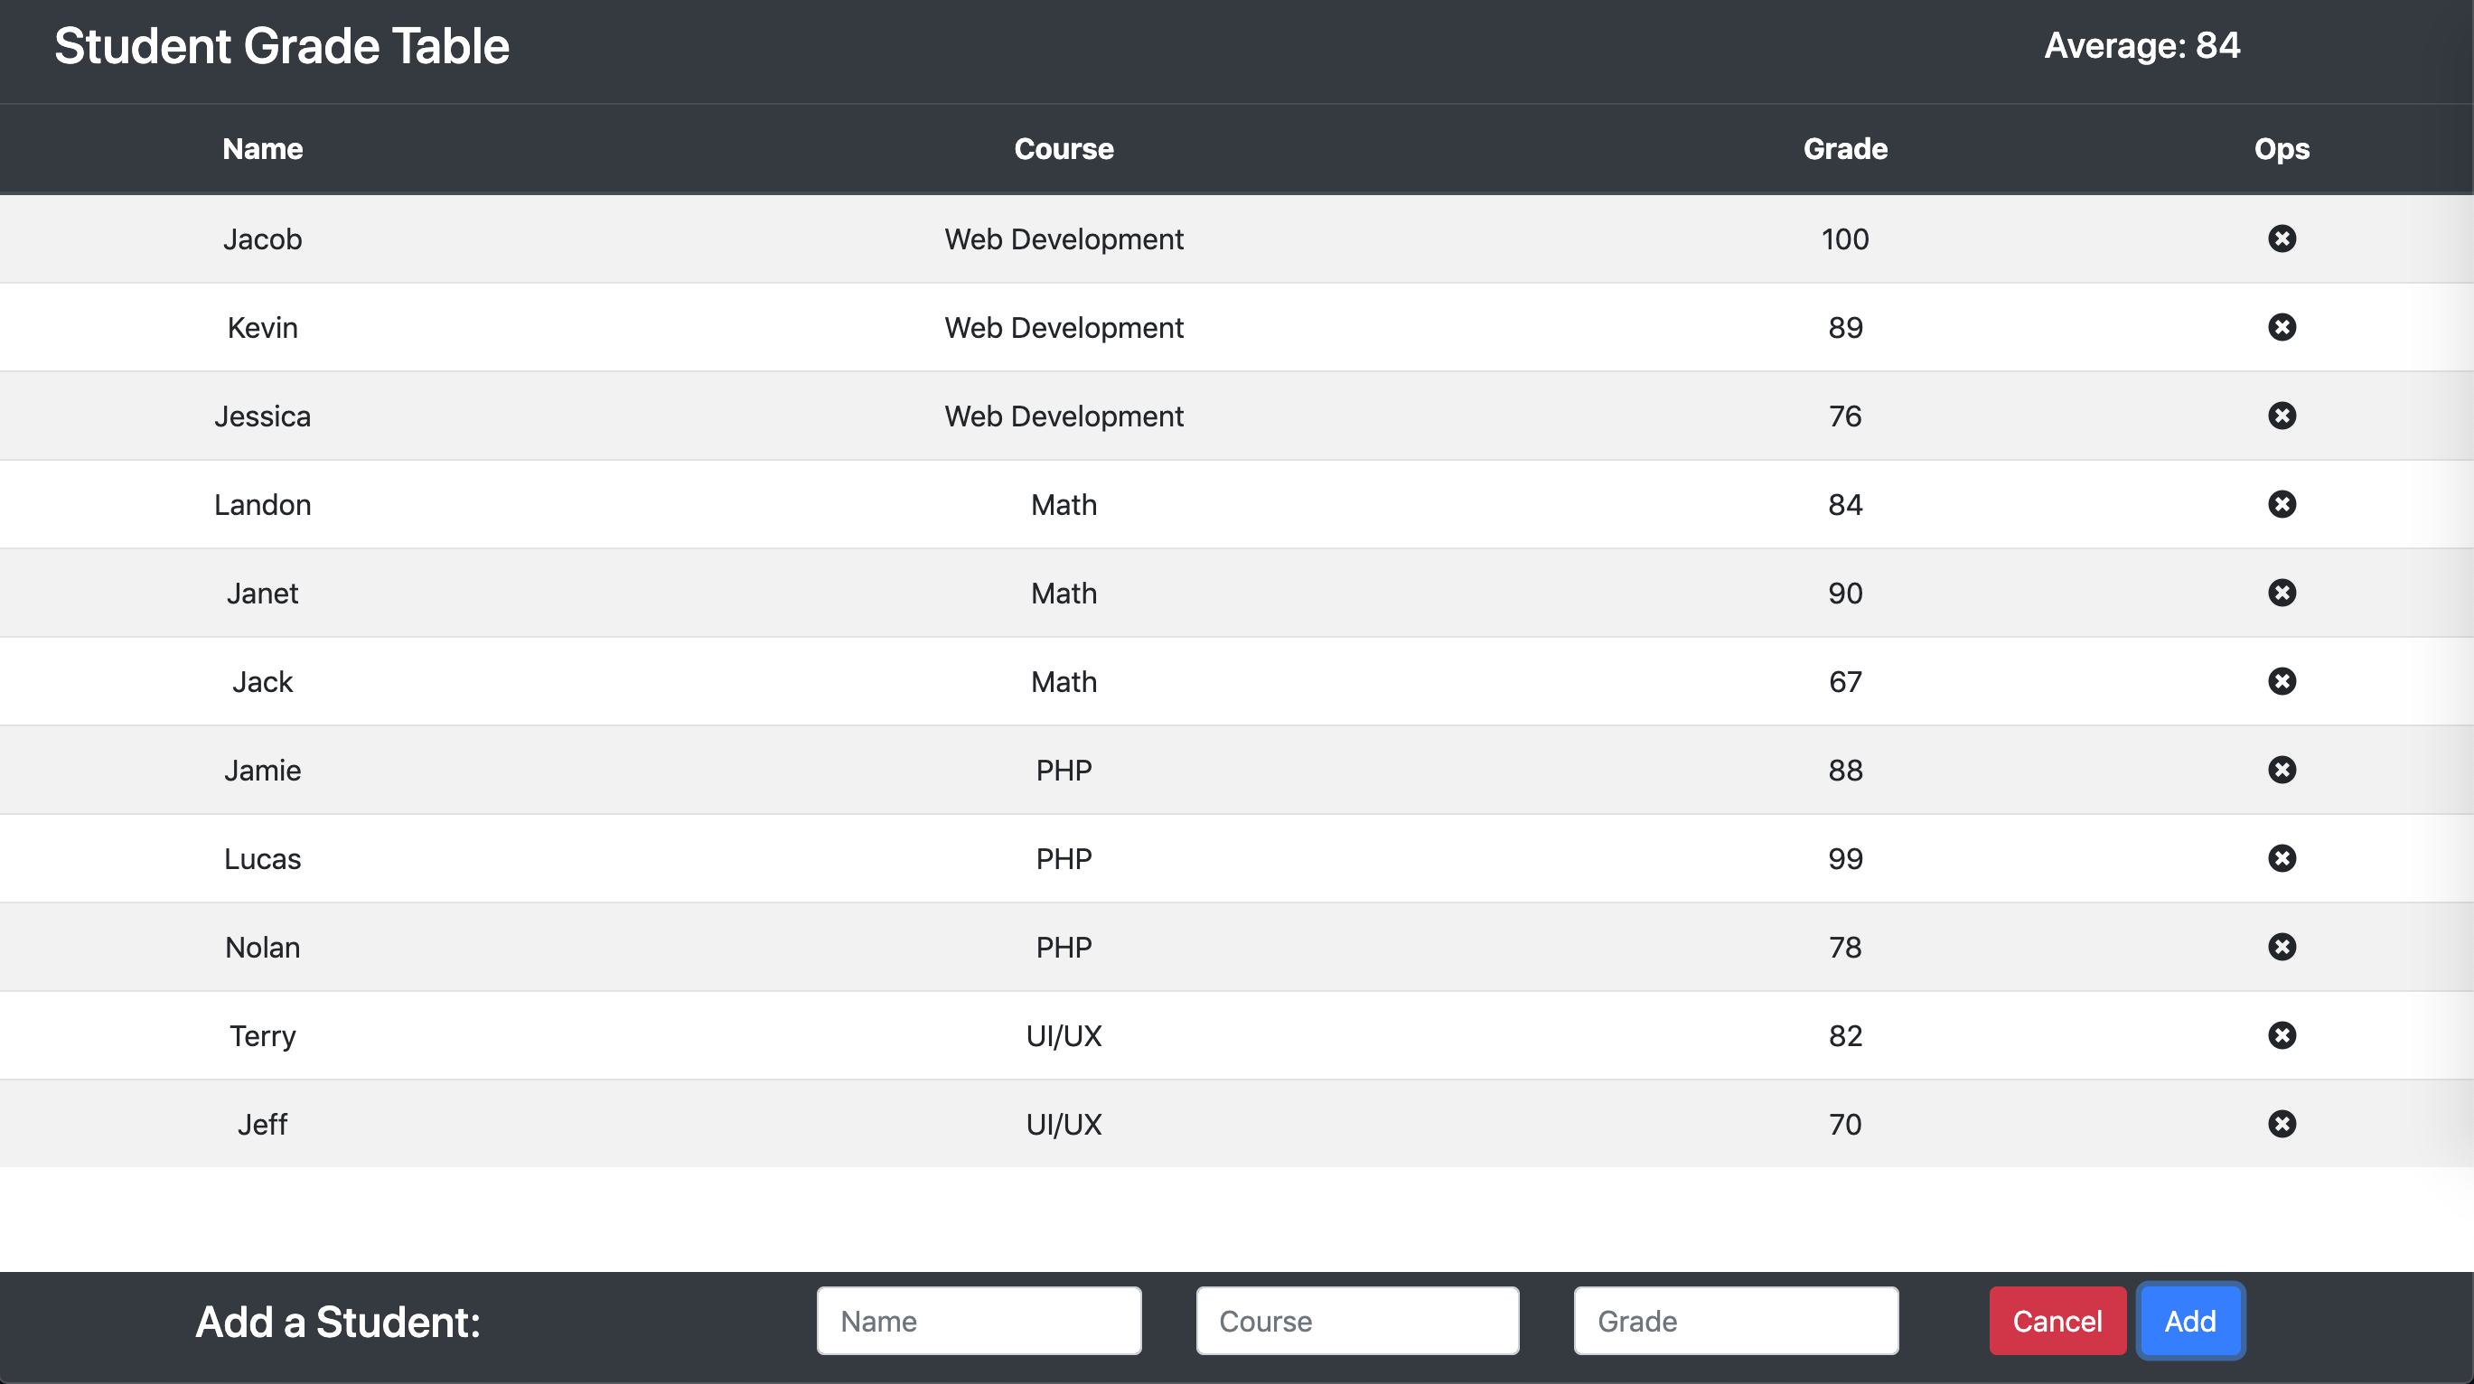Click the delete icon for Jessica

coord(2281,416)
